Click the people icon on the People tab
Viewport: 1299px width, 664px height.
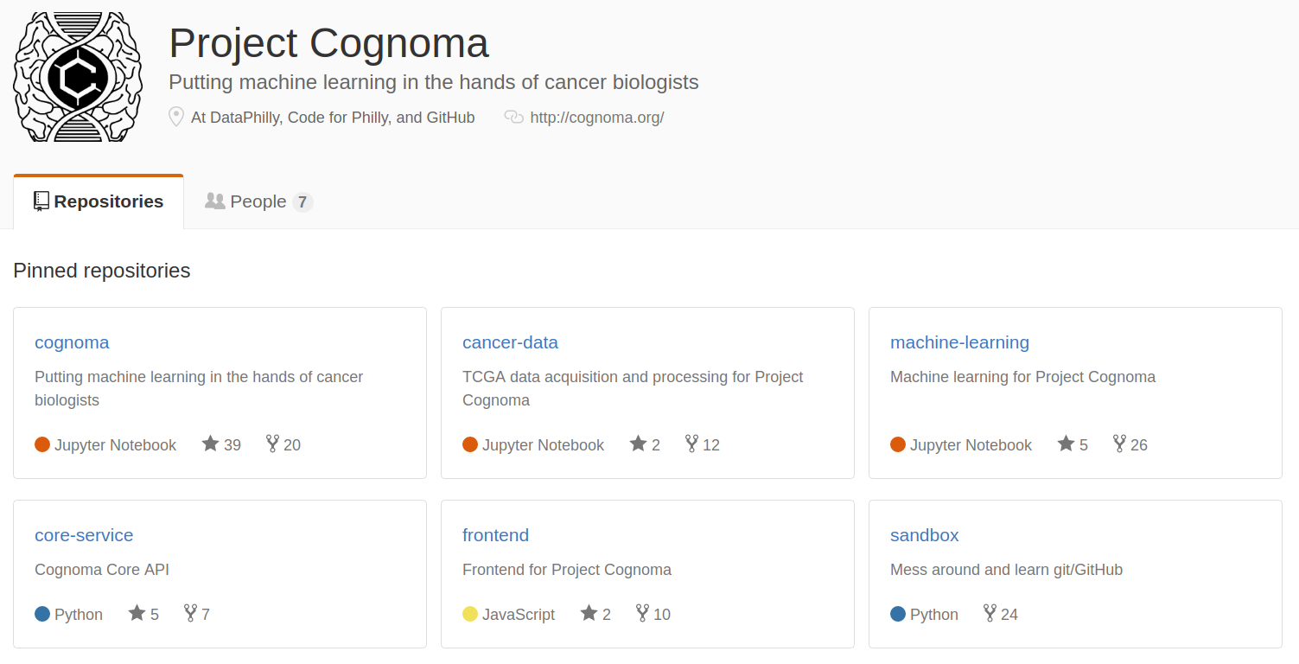pyautogui.click(x=214, y=201)
